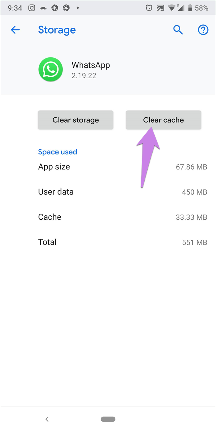Tap the back arrow beside Storage
The width and height of the screenshot is (216, 432).
[x=15, y=30]
